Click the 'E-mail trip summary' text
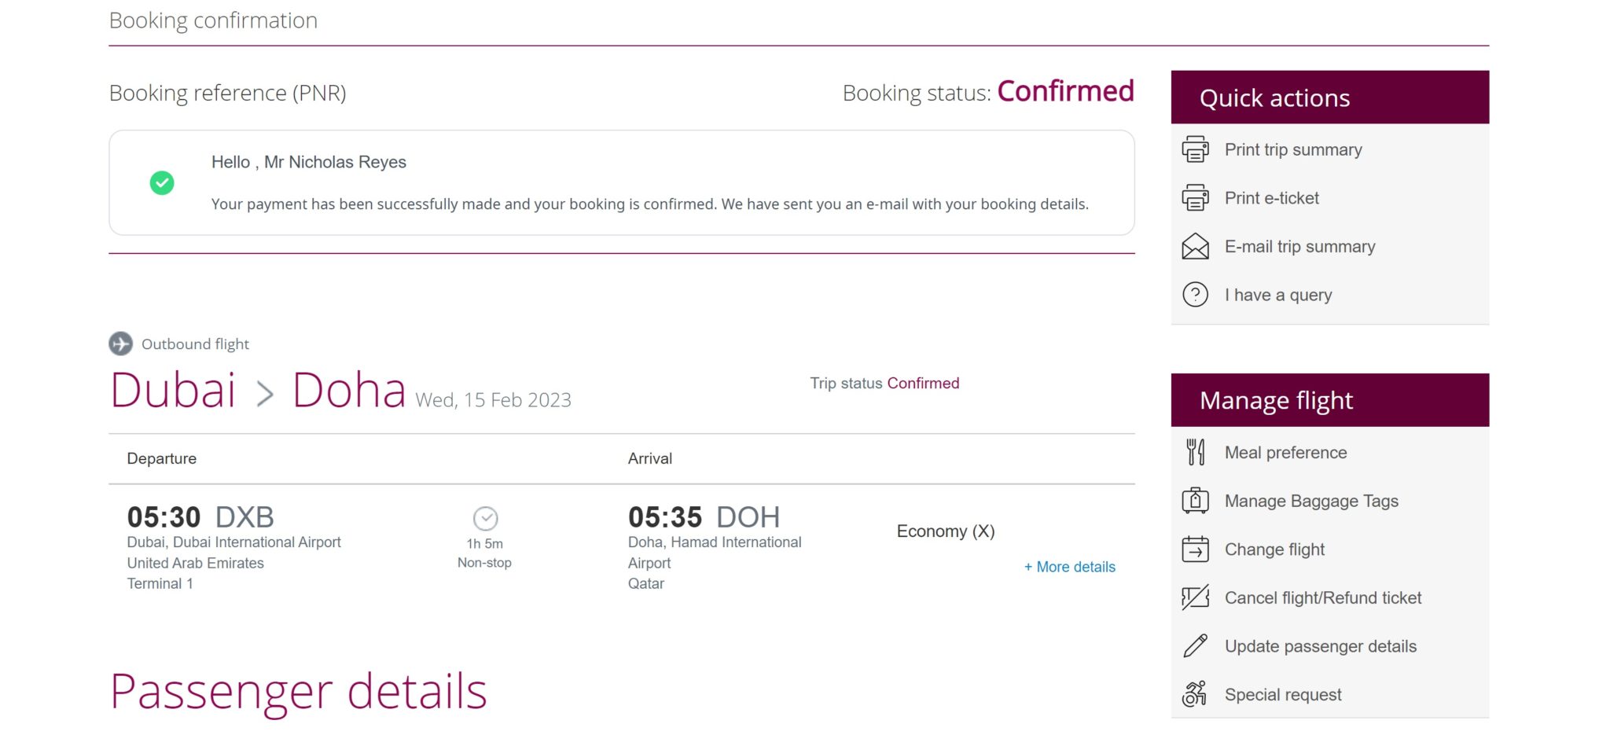 (1299, 246)
